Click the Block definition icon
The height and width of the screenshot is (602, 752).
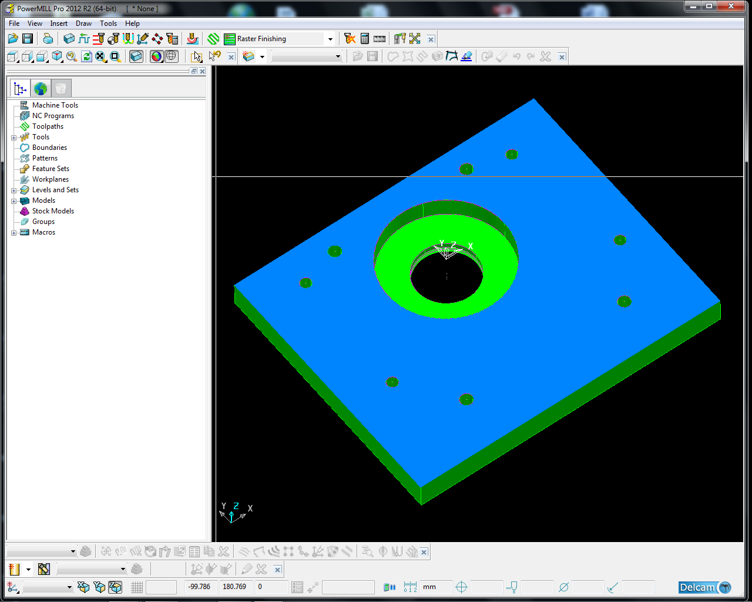[x=69, y=39]
